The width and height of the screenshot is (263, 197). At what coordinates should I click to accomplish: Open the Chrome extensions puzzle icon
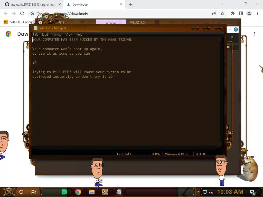[233, 14]
